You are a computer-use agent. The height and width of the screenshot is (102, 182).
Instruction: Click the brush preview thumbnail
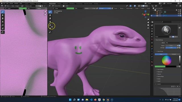click(166, 30)
